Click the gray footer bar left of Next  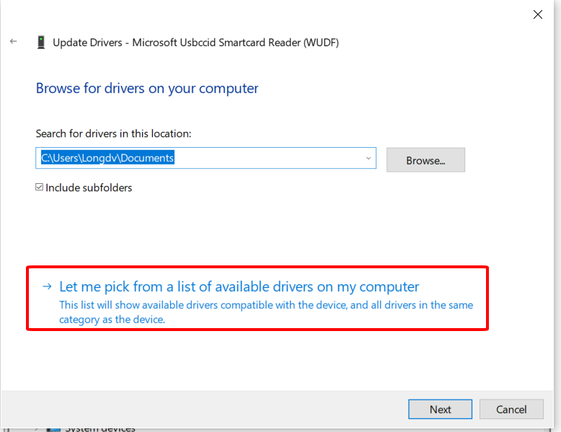pos(204,409)
